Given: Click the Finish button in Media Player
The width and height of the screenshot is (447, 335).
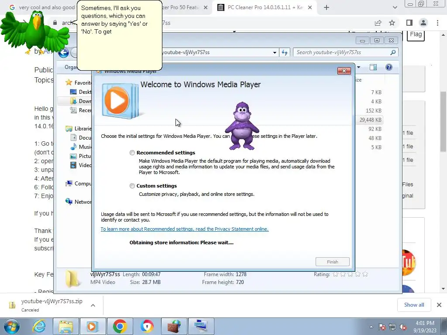Looking at the screenshot, I should [x=332, y=262].
